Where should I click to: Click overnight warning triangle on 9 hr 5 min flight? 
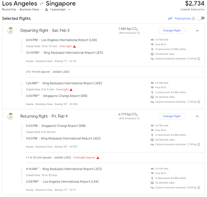tap(71, 90)
